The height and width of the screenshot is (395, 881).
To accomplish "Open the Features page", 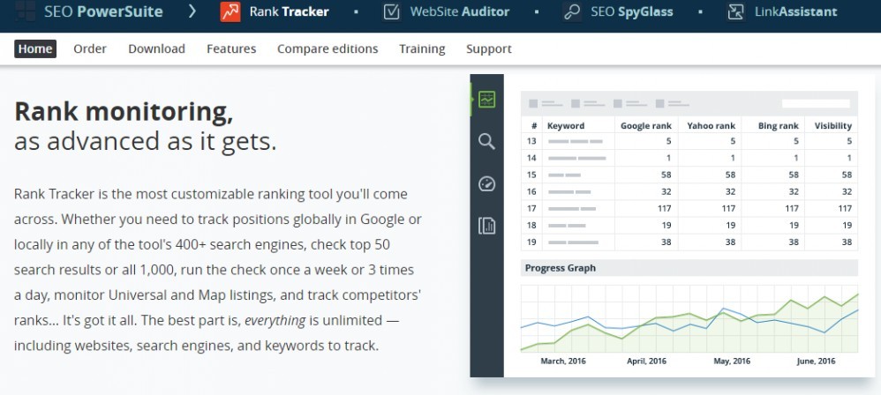I will click(231, 48).
